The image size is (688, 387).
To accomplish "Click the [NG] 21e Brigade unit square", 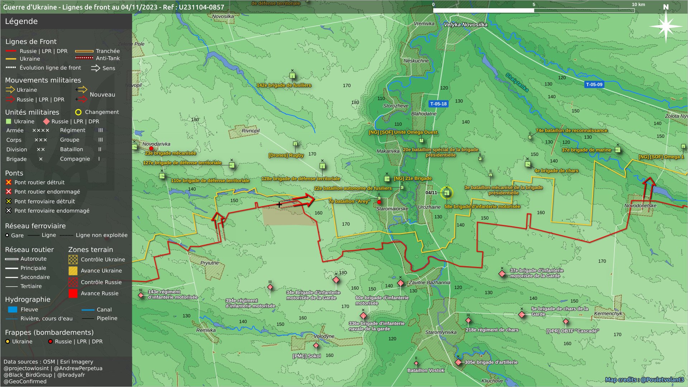I will 387,178.
